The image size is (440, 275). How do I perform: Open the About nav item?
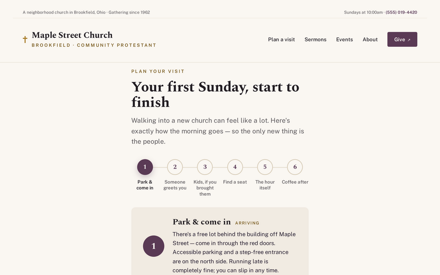tap(370, 39)
